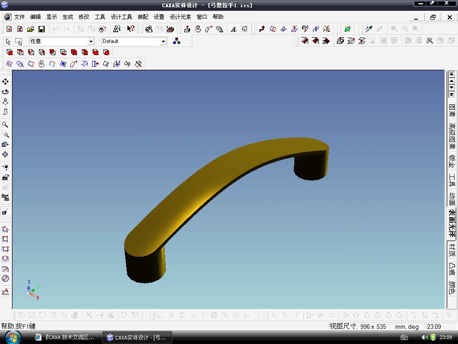Click the first red cube view icon

click(9, 52)
